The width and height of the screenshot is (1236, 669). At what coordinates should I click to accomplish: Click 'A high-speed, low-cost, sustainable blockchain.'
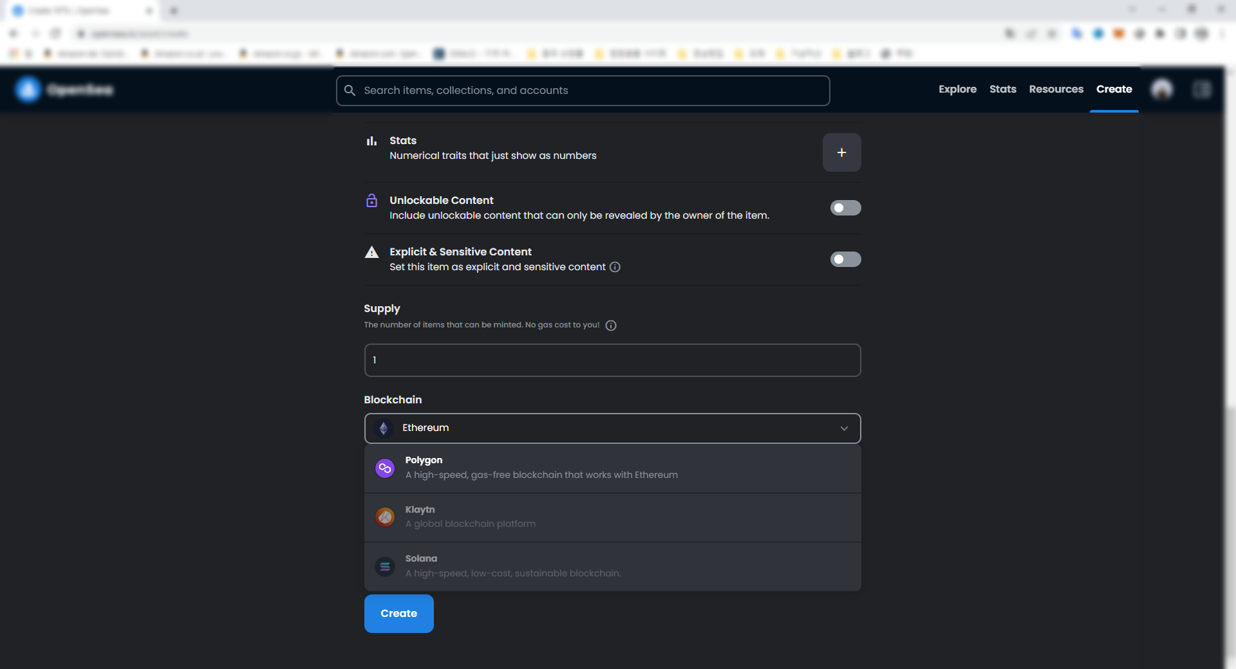[513, 573]
